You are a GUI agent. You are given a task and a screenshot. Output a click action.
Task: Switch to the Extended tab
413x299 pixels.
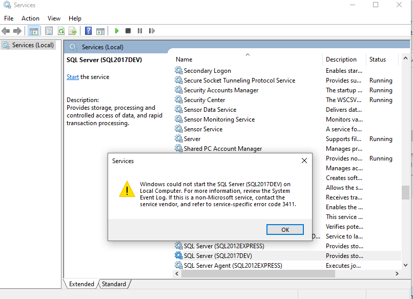tap(81, 284)
